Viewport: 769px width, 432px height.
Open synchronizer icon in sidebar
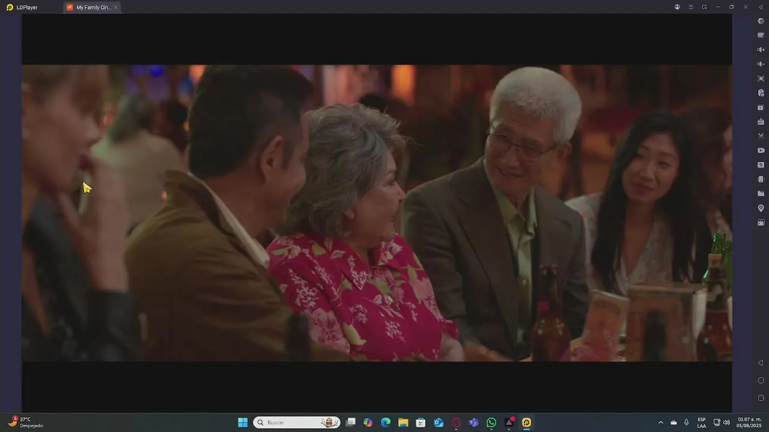click(x=761, y=165)
